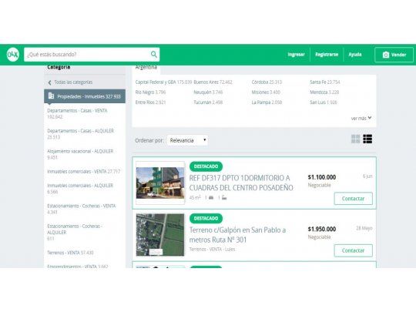416x312 pixels.
Task: Open the Ingresar link
Action: [296, 55]
